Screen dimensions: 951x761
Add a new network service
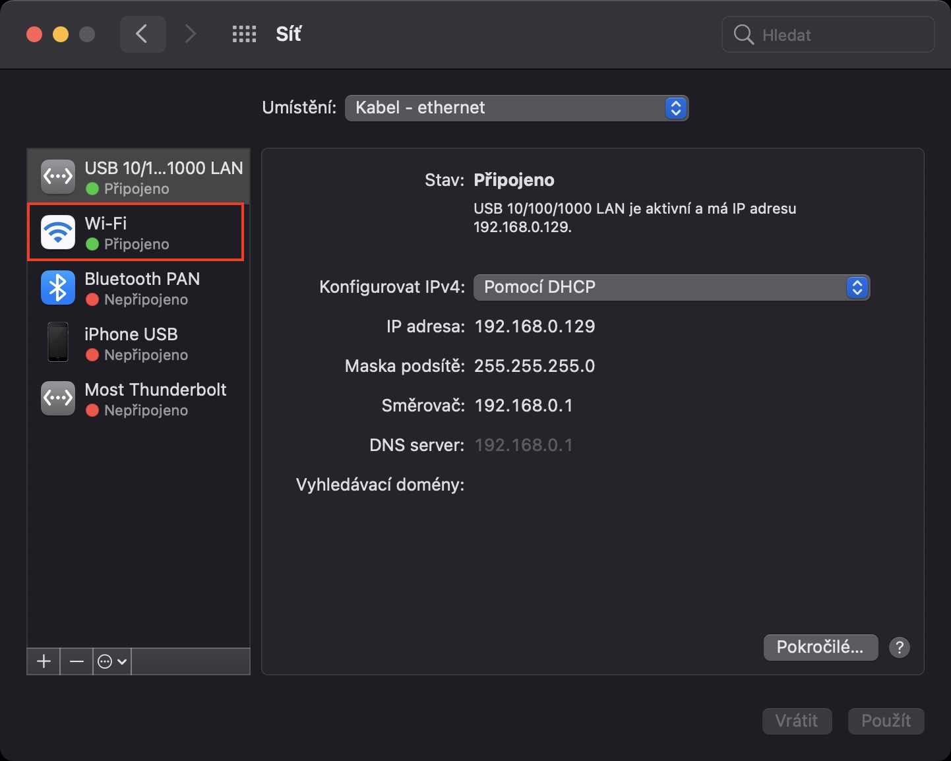(x=44, y=661)
